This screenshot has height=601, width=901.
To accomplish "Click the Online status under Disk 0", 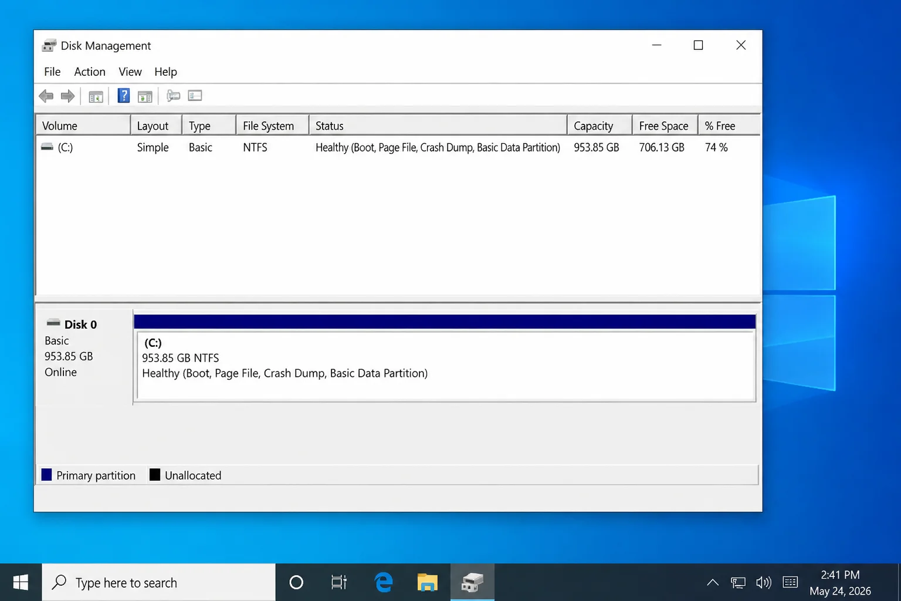I will pyautogui.click(x=60, y=372).
